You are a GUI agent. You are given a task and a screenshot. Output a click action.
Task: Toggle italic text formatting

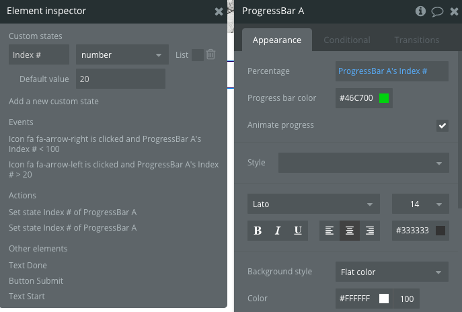(x=278, y=231)
